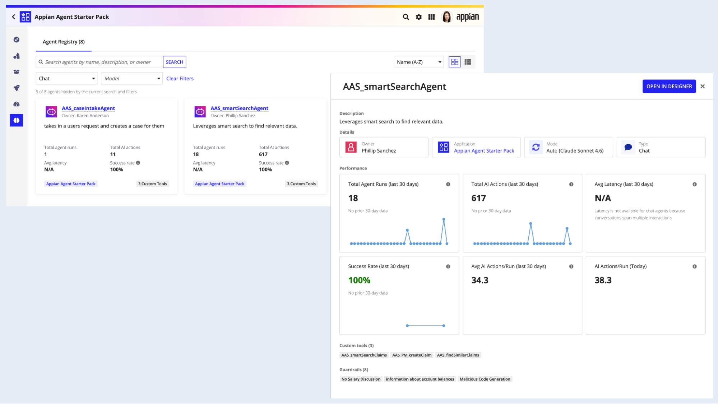Image resolution: width=718 pixels, height=404 pixels.
Task: Select the Agent Registry (8) tab
Action: [64, 42]
